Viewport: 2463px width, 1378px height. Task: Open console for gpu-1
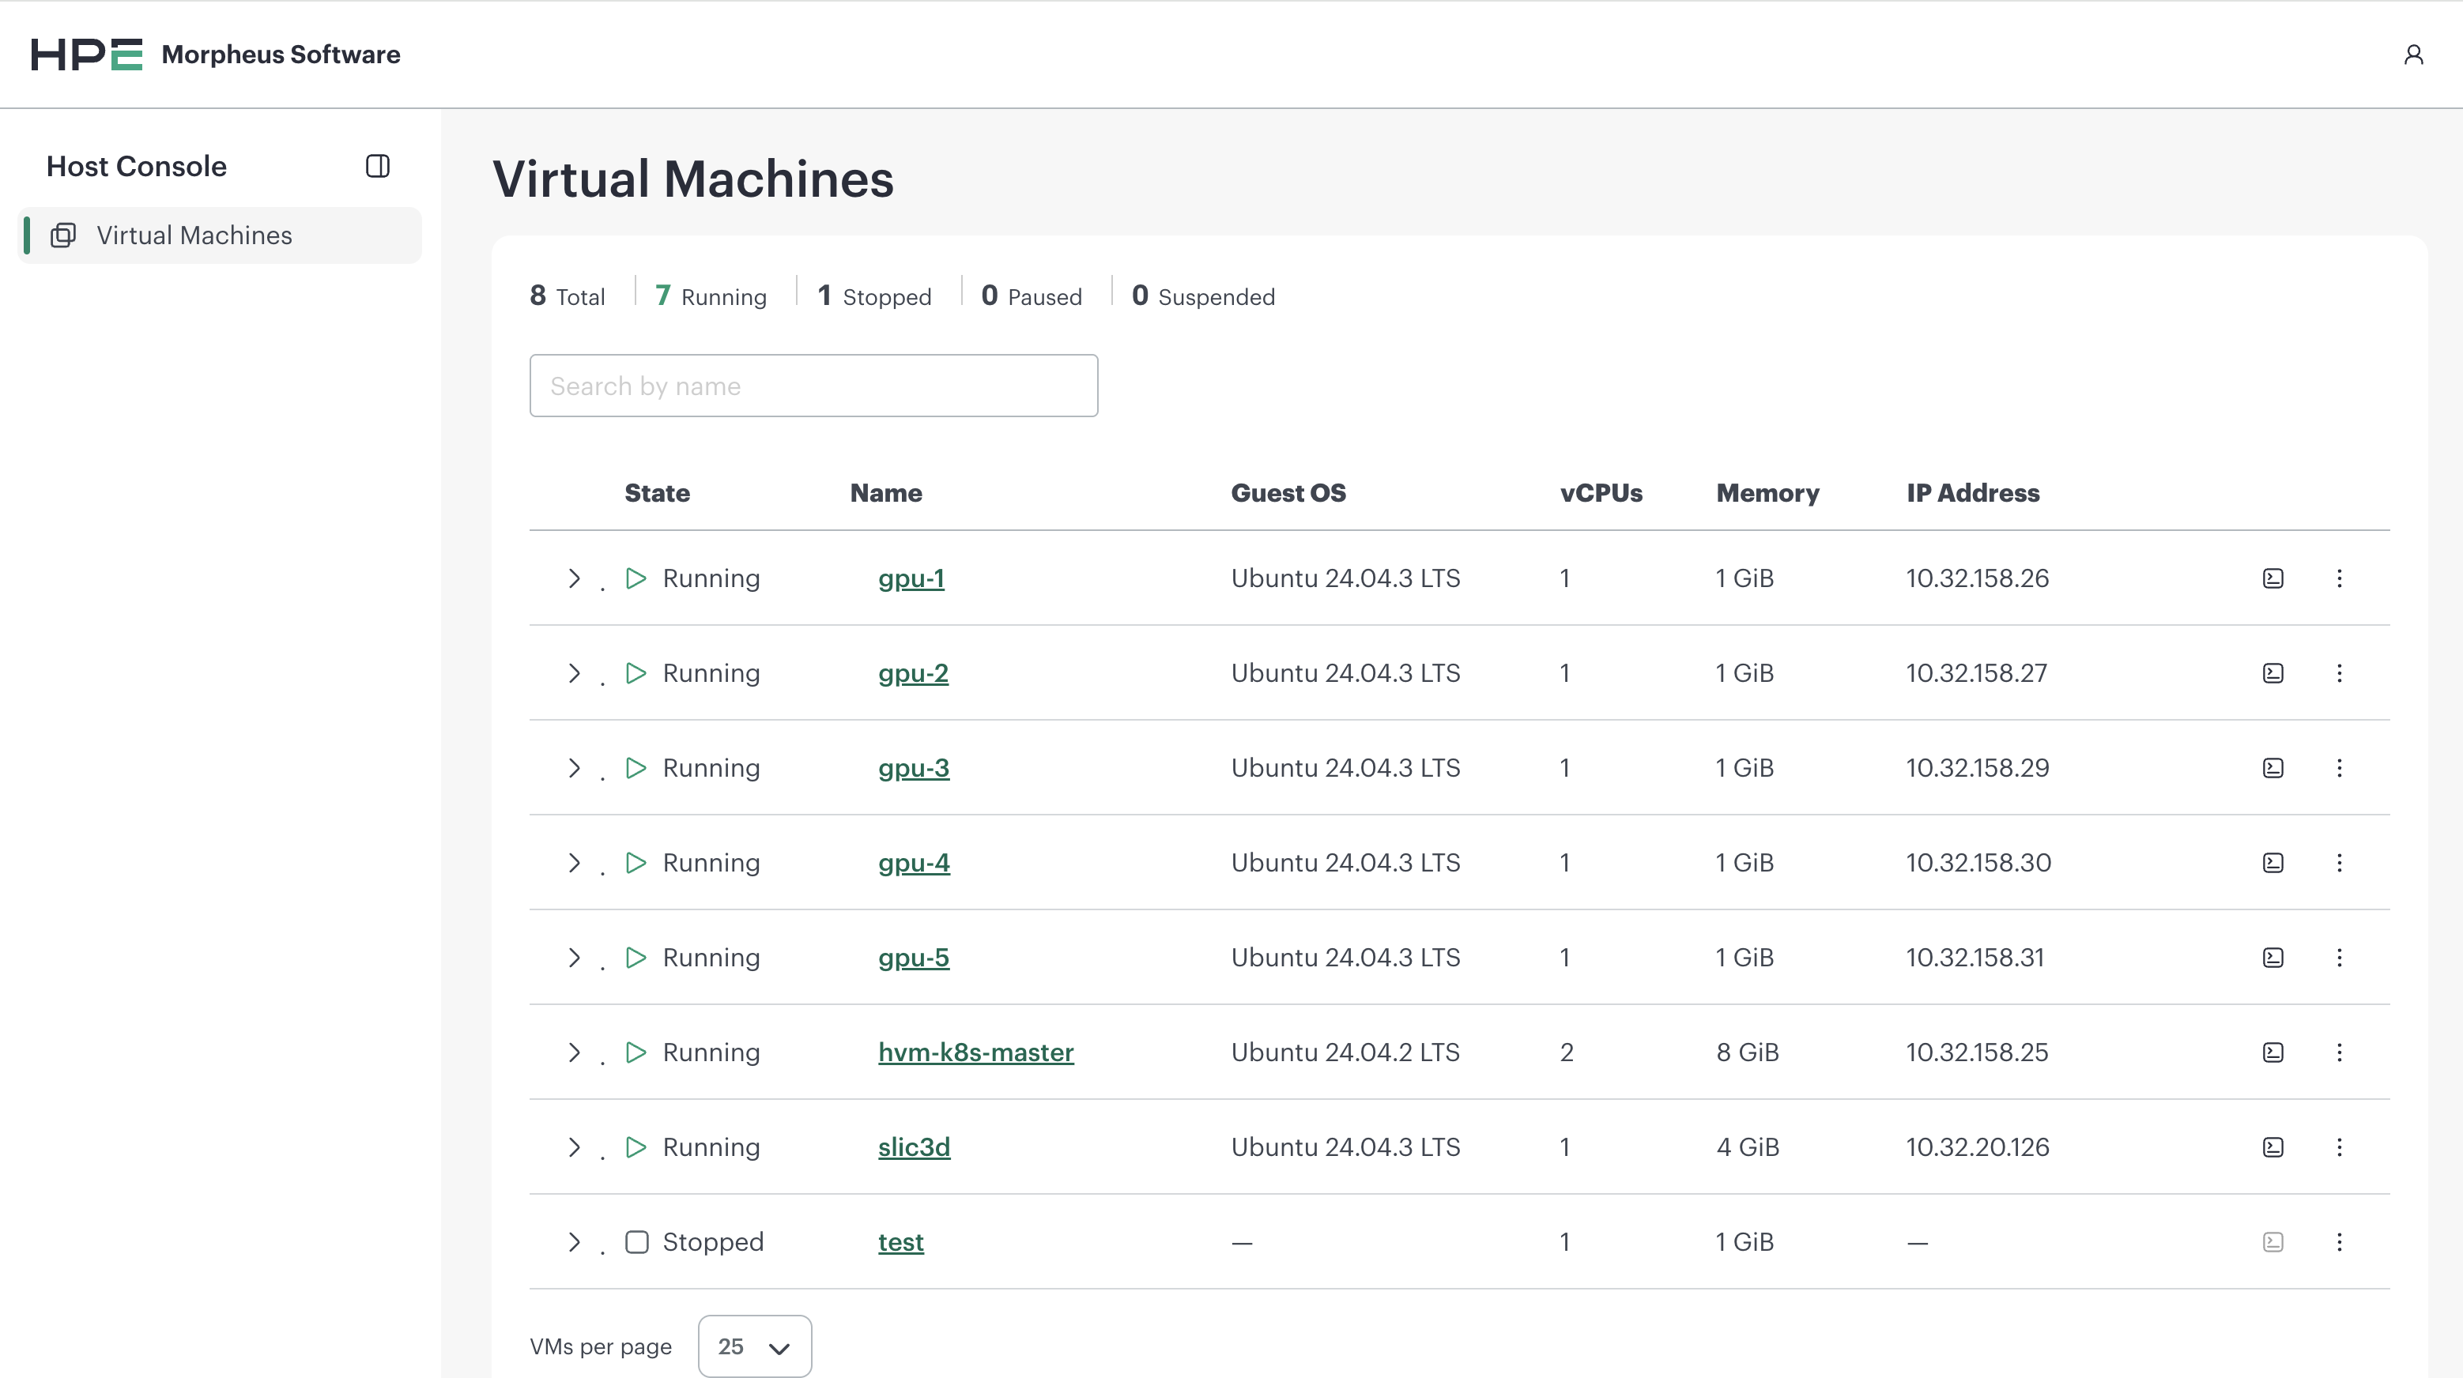2273,578
